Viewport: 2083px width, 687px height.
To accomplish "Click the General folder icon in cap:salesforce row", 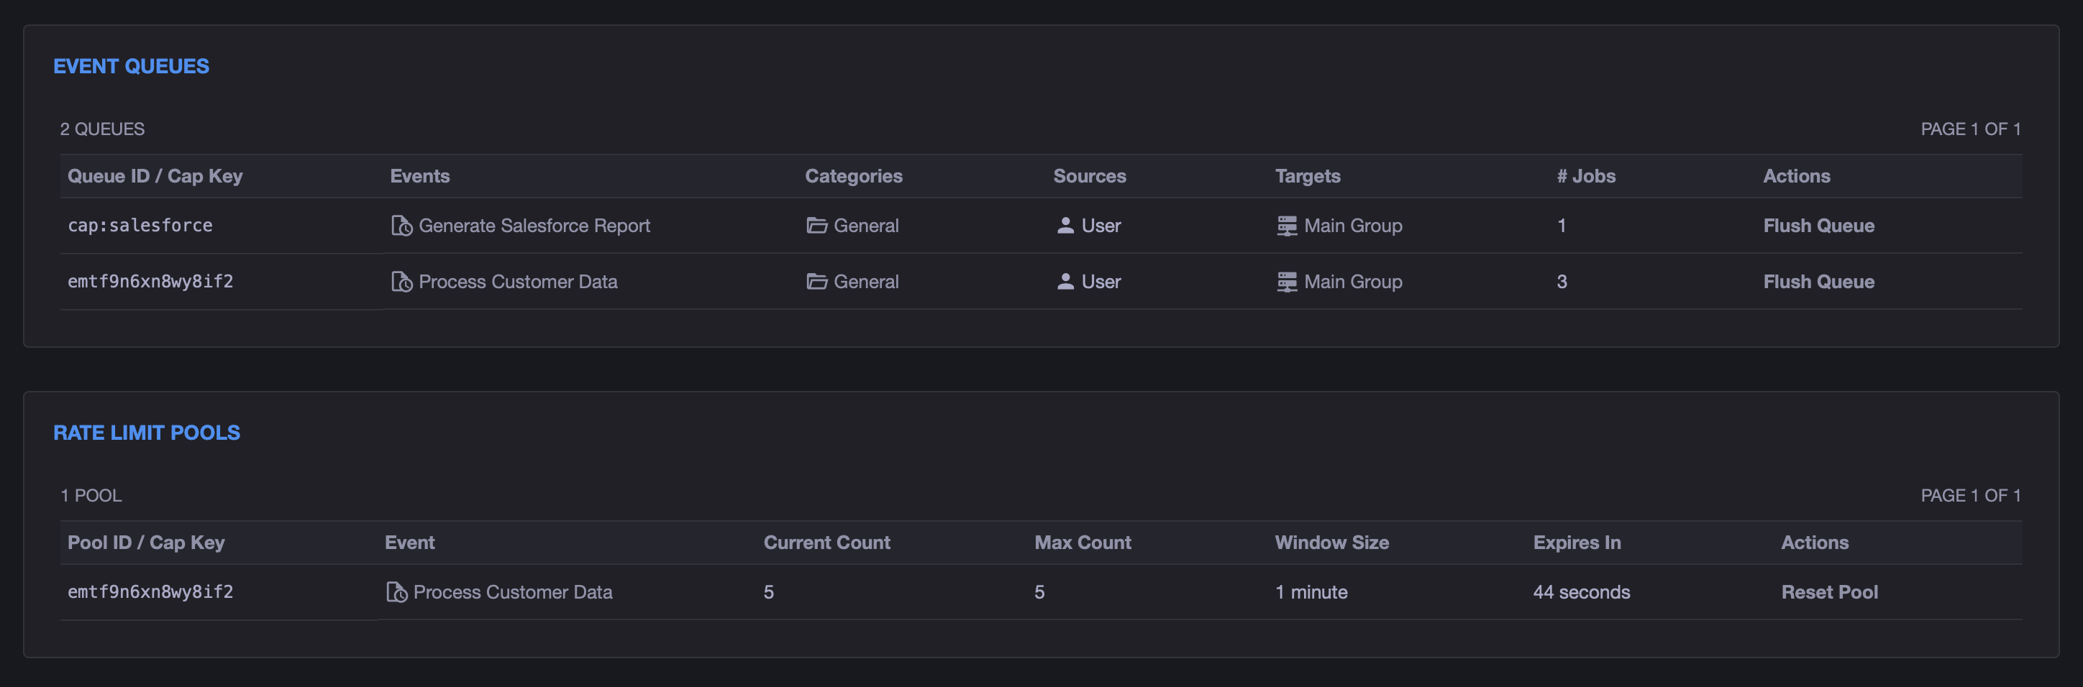I will [816, 226].
